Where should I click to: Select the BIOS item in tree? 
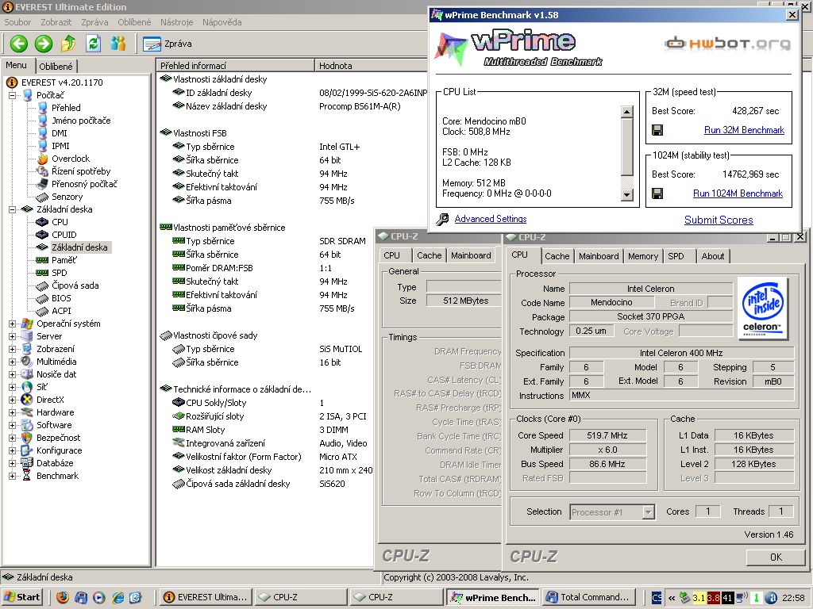pos(53,298)
